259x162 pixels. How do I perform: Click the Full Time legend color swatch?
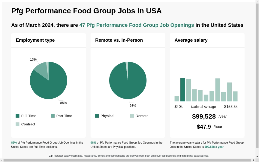(x=17, y=116)
